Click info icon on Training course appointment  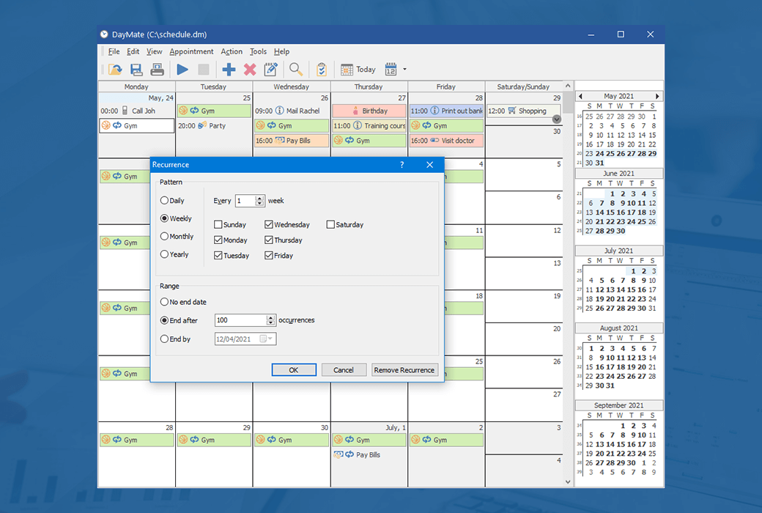(x=358, y=125)
